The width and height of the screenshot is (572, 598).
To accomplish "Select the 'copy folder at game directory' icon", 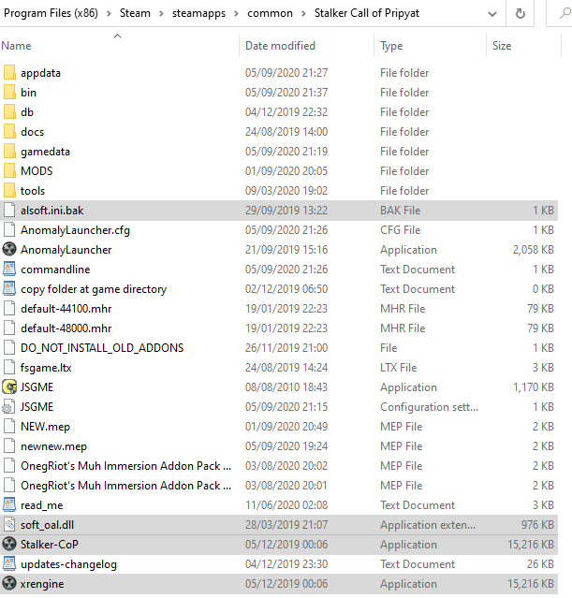I will (x=9, y=288).
